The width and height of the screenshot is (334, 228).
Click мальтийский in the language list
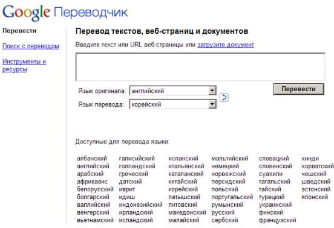point(230,159)
